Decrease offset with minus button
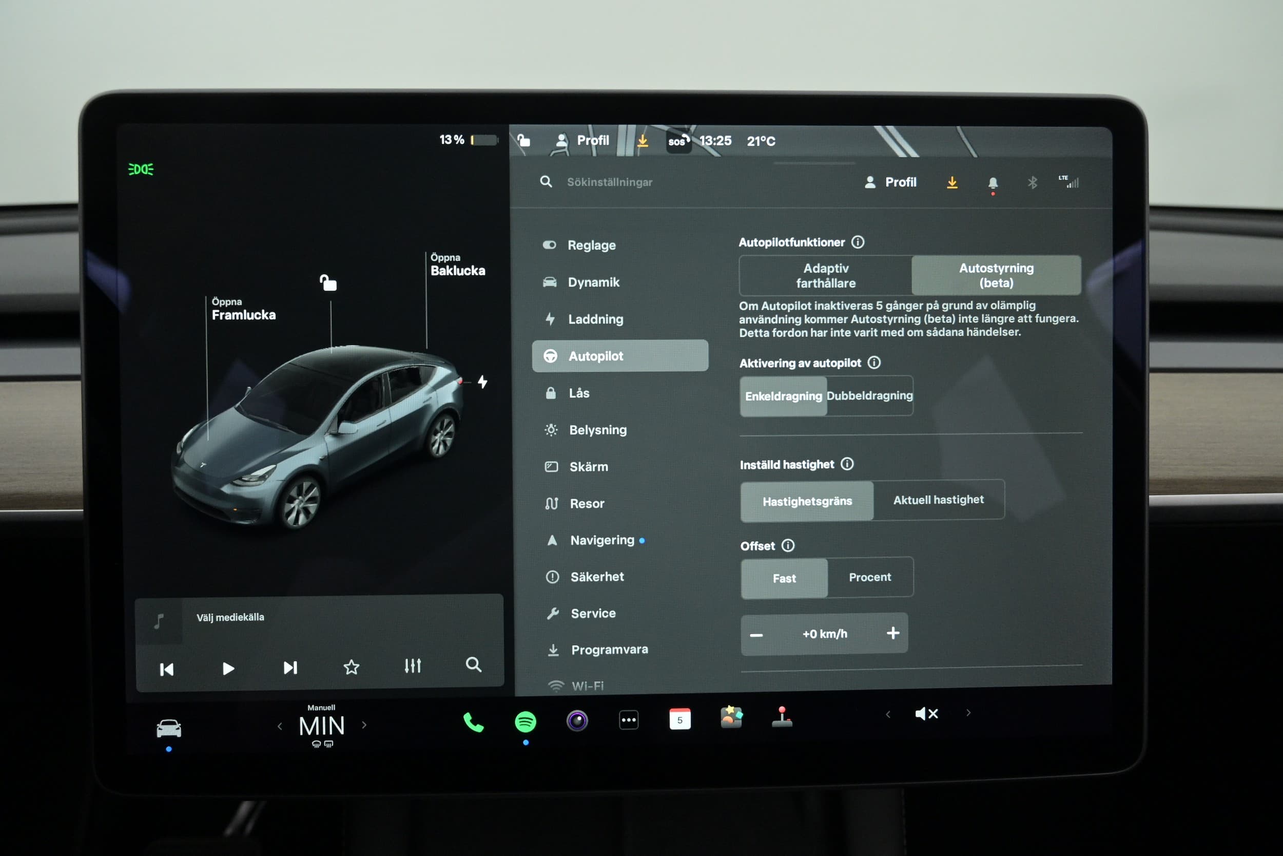The height and width of the screenshot is (856, 1283). click(756, 635)
